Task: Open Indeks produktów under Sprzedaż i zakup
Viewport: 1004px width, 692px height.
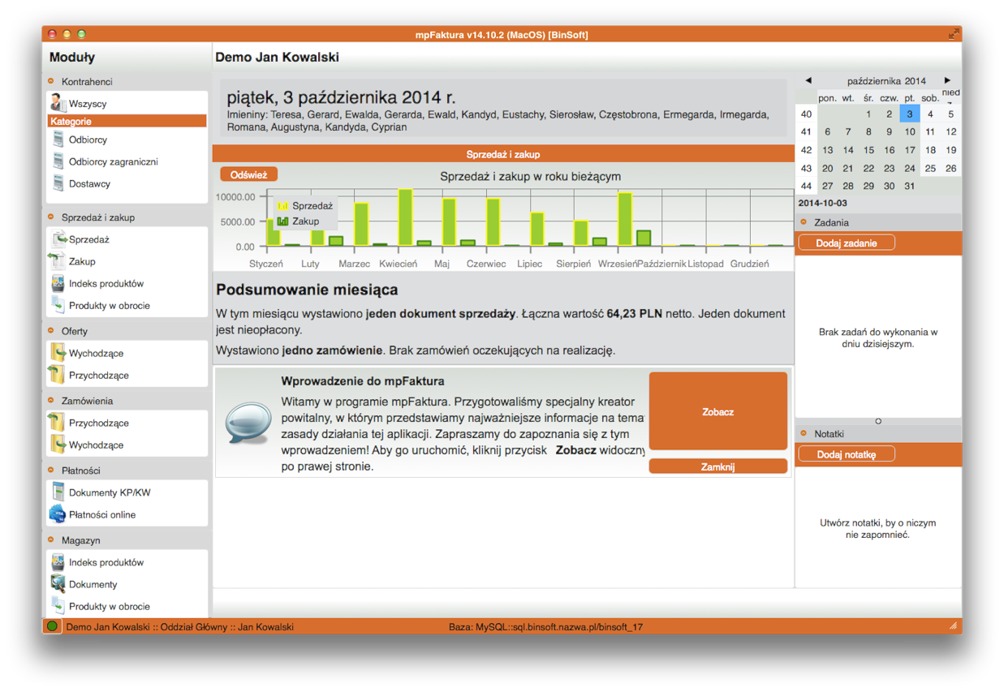Action: pos(58,283)
